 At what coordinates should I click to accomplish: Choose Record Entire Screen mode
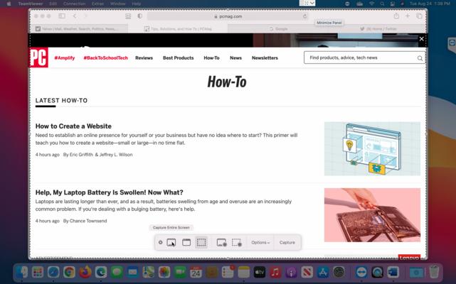(221, 242)
